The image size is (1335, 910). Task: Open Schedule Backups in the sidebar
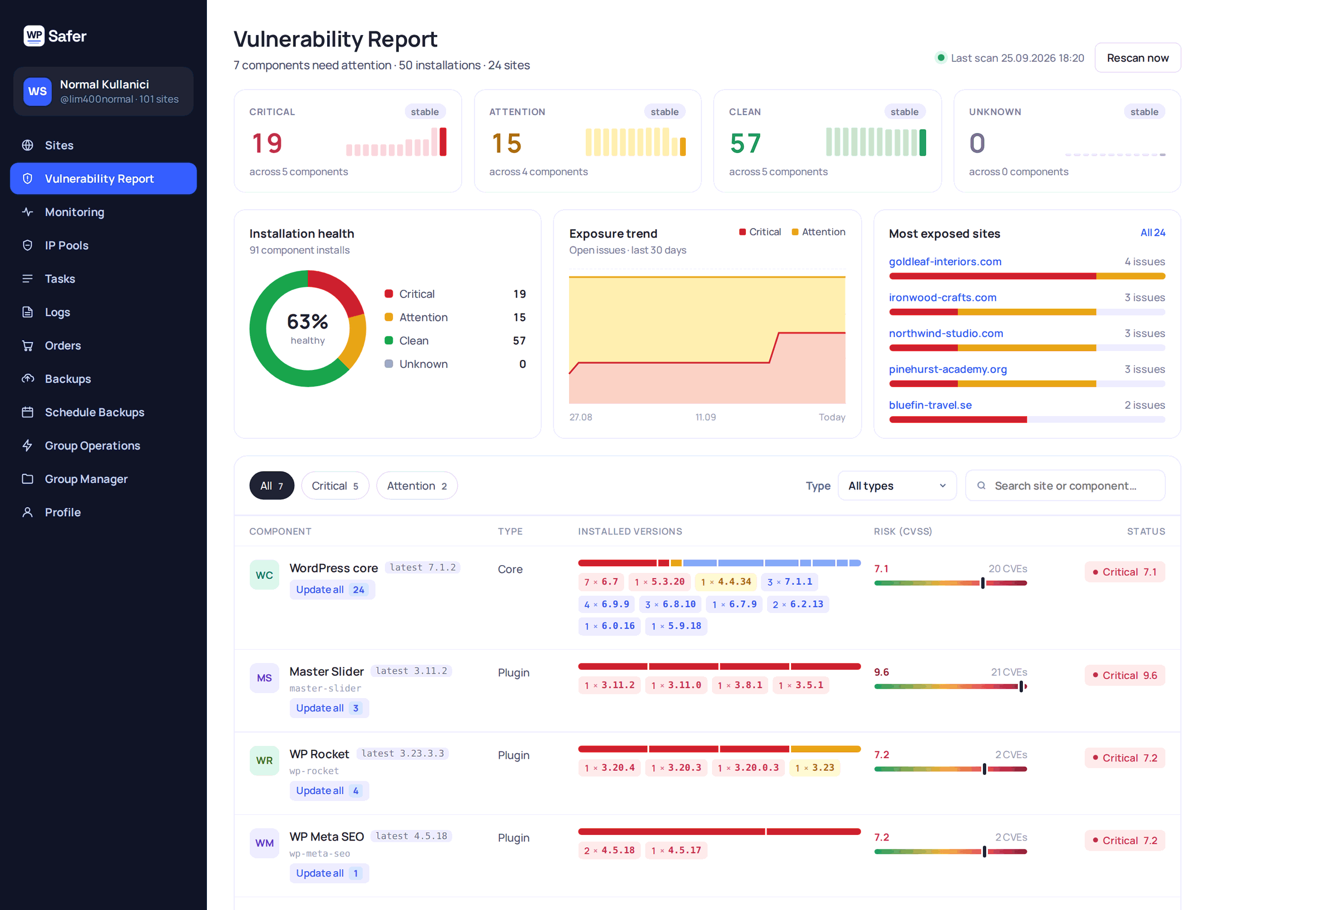103,412
